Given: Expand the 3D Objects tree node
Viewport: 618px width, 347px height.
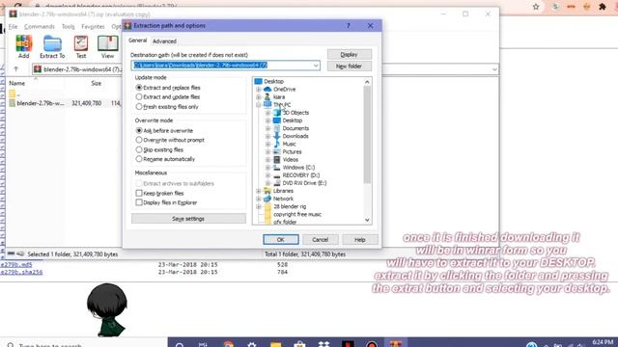Looking at the screenshot, I should coord(268,113).
